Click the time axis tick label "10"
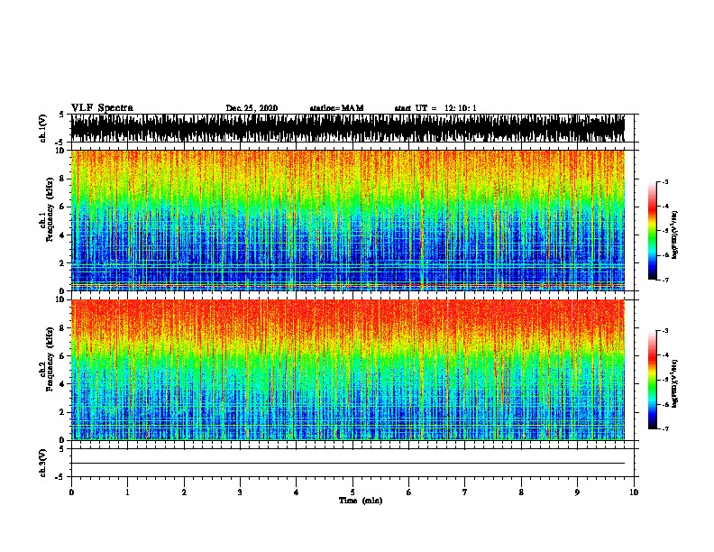This screenshot has width=714, height=552. pos(634,492)
